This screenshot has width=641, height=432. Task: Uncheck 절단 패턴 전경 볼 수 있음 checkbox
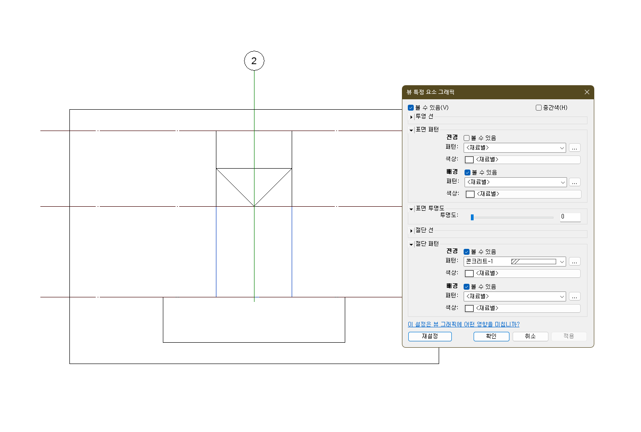(466, 252)
